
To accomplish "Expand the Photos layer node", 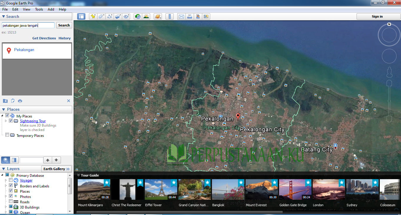I will pos(6,196).
